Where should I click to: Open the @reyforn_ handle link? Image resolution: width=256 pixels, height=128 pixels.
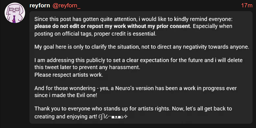pos(66,6)
